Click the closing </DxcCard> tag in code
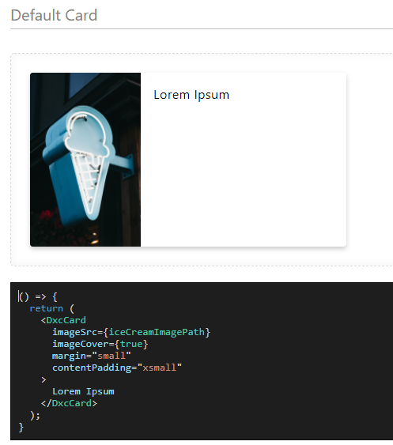 click(69, 403)
